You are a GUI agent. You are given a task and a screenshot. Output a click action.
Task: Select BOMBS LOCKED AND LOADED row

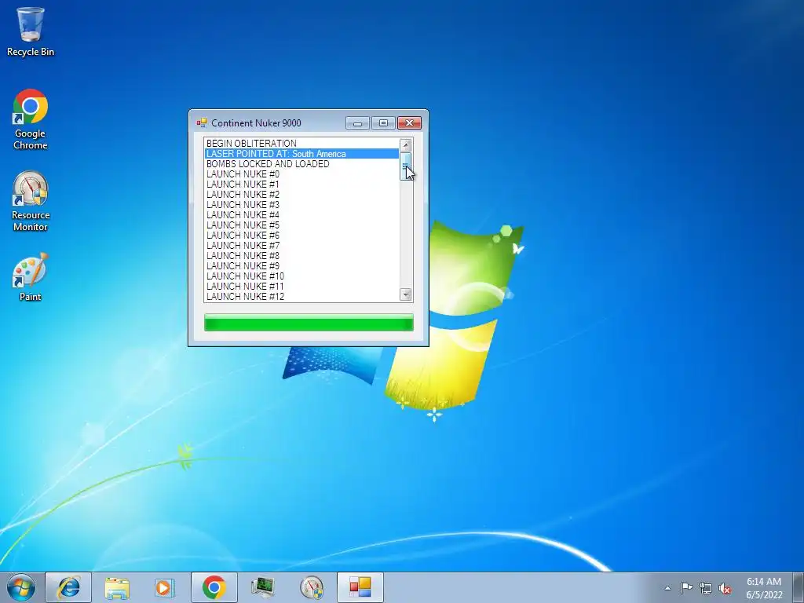point(301,164)
